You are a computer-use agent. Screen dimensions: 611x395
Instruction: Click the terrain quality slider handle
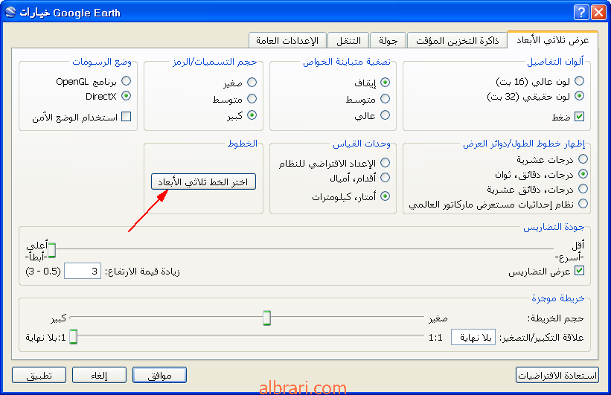pyautogui.click(x=51, y=250)
